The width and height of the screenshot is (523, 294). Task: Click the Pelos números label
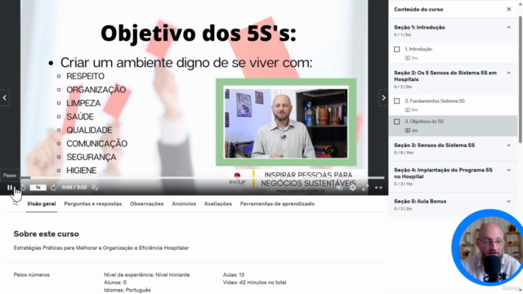(x=32, y=274)
